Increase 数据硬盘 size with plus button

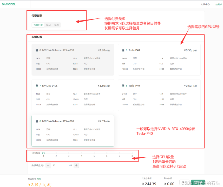[76, 165]
